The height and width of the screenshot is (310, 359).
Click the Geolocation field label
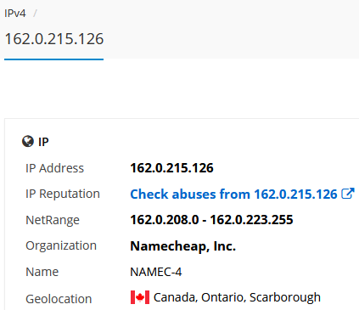click(59, 299)
